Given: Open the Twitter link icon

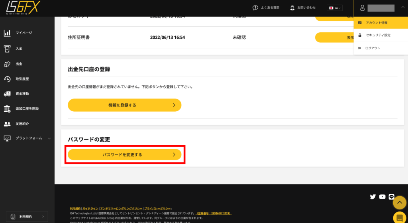Looking at the screenshot, I should [373, 197].
